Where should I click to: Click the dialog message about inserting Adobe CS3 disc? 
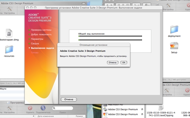pos(94,56)
